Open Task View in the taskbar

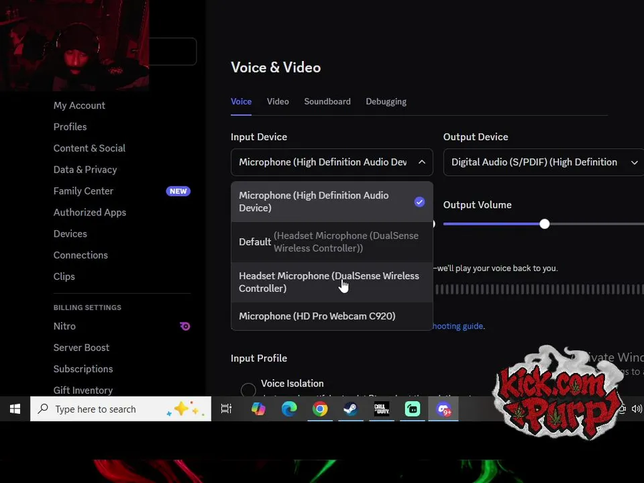[226, 409]
